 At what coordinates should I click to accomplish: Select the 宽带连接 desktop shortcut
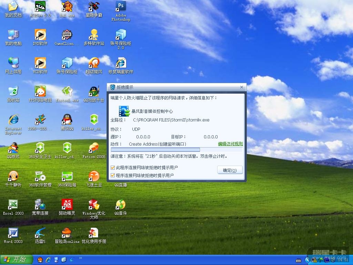click(x=40, y=207)
